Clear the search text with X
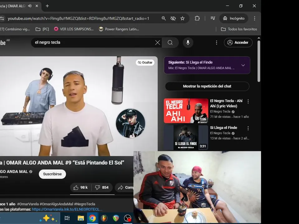Screen dimensions: 299x224 pyautogui.click(x=158, y=43)
